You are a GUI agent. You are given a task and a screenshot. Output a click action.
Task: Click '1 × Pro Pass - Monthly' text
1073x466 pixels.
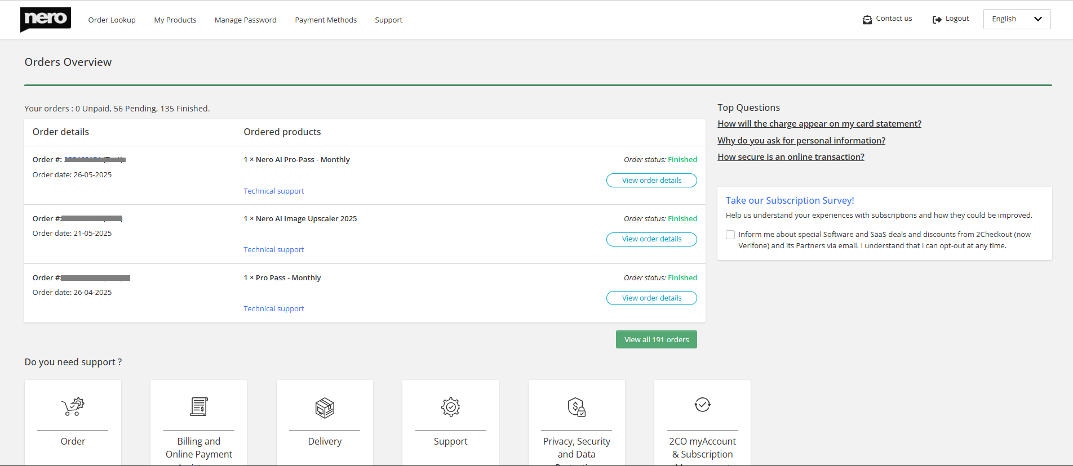pos(282,278)
